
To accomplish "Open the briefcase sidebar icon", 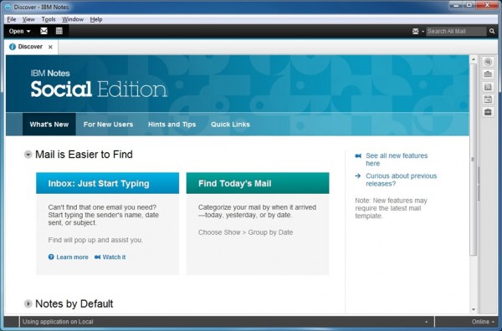I will (x=488, y=112).
